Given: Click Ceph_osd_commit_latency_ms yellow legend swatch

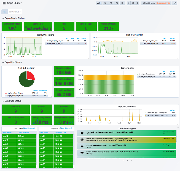Looking at the screenshot, I should pyautogui.click(x=146, y=115).
